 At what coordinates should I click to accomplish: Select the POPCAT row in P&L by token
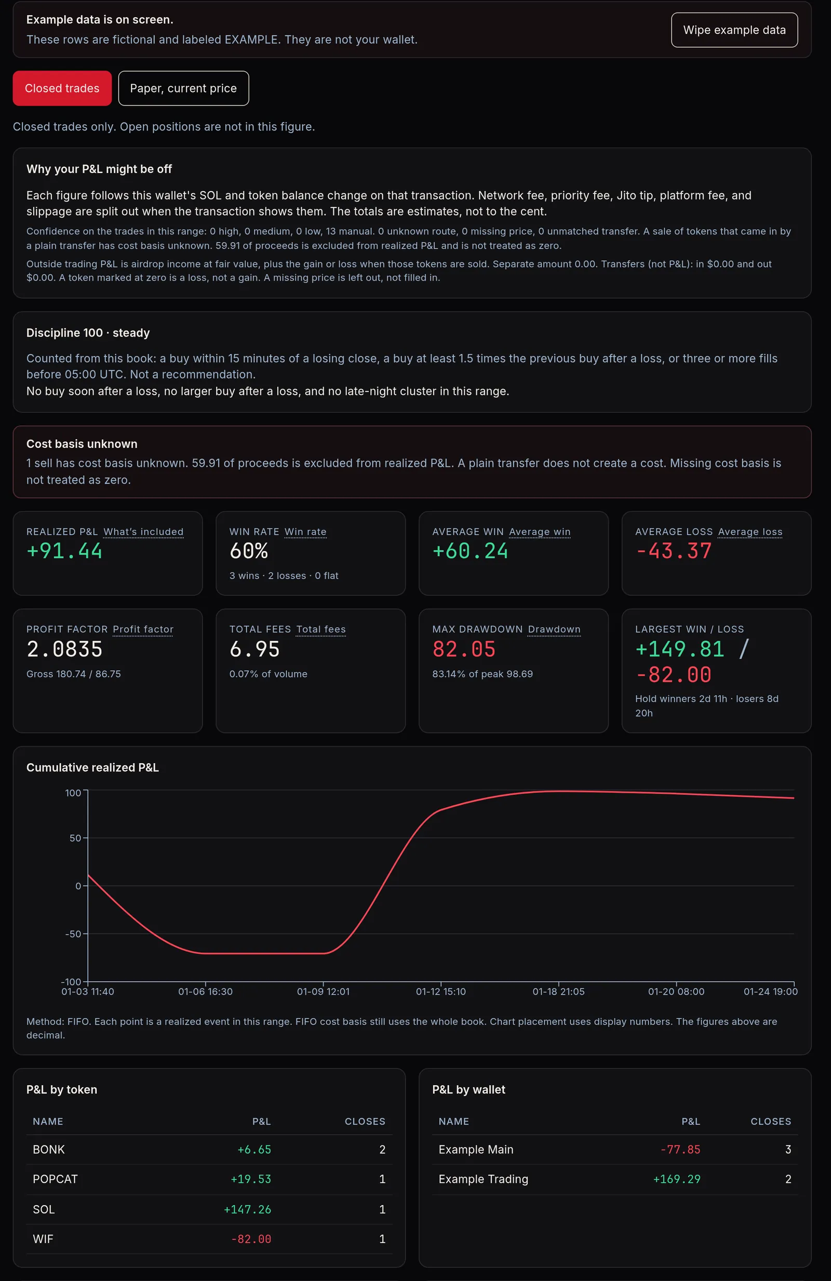(209, 1179)
